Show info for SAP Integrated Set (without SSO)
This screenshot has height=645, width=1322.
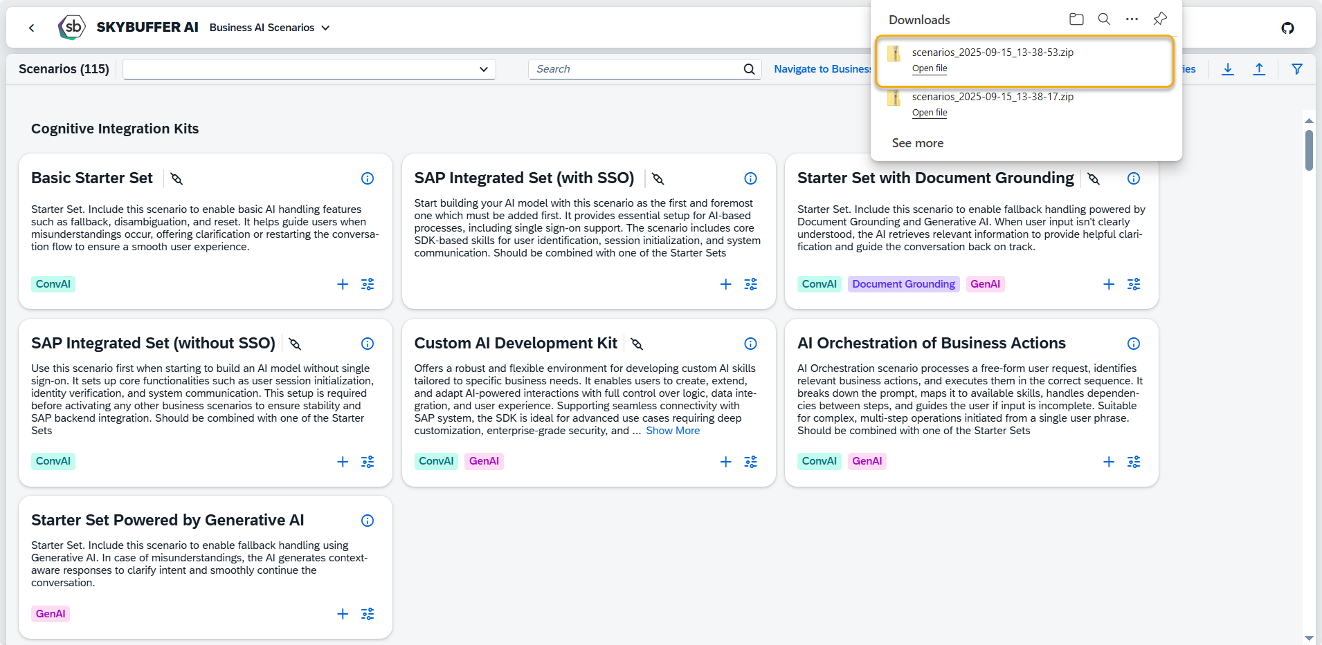coord(368,344)
